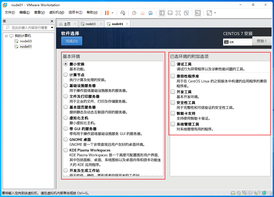The height and width of the screenshot is (197, 274).
Task: Pause the virtual machine from the toolbar
Action: (x=107, y=13)
